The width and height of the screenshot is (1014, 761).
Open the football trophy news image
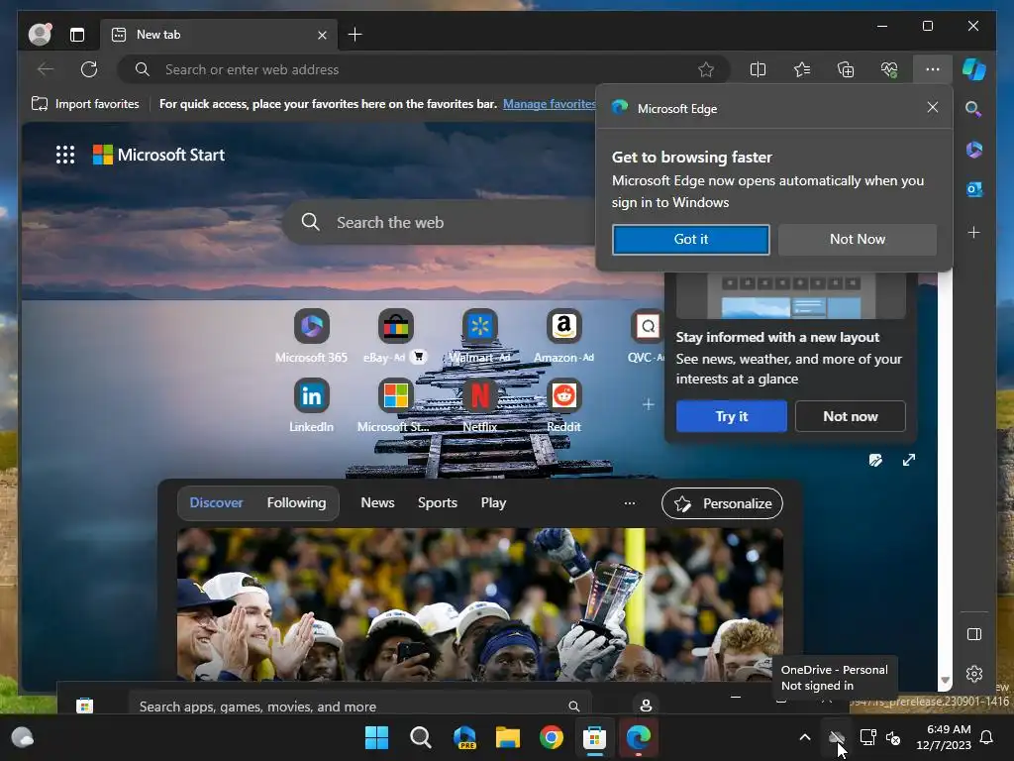point(480,604)
